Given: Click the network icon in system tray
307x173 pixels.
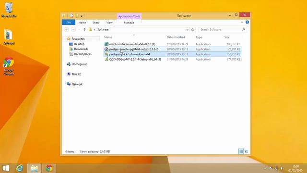Looking at the screenshot, I should tap(276, 168).
